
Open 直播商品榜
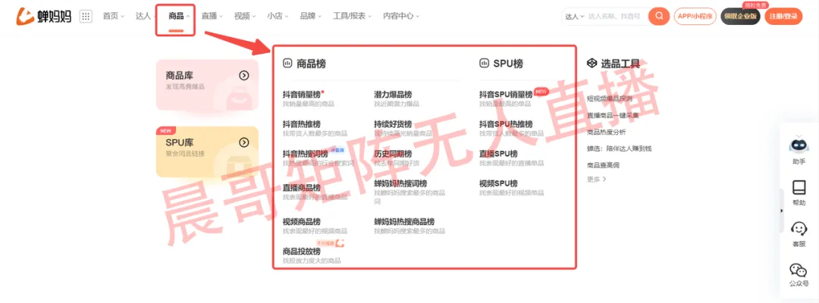pos(301,188)
